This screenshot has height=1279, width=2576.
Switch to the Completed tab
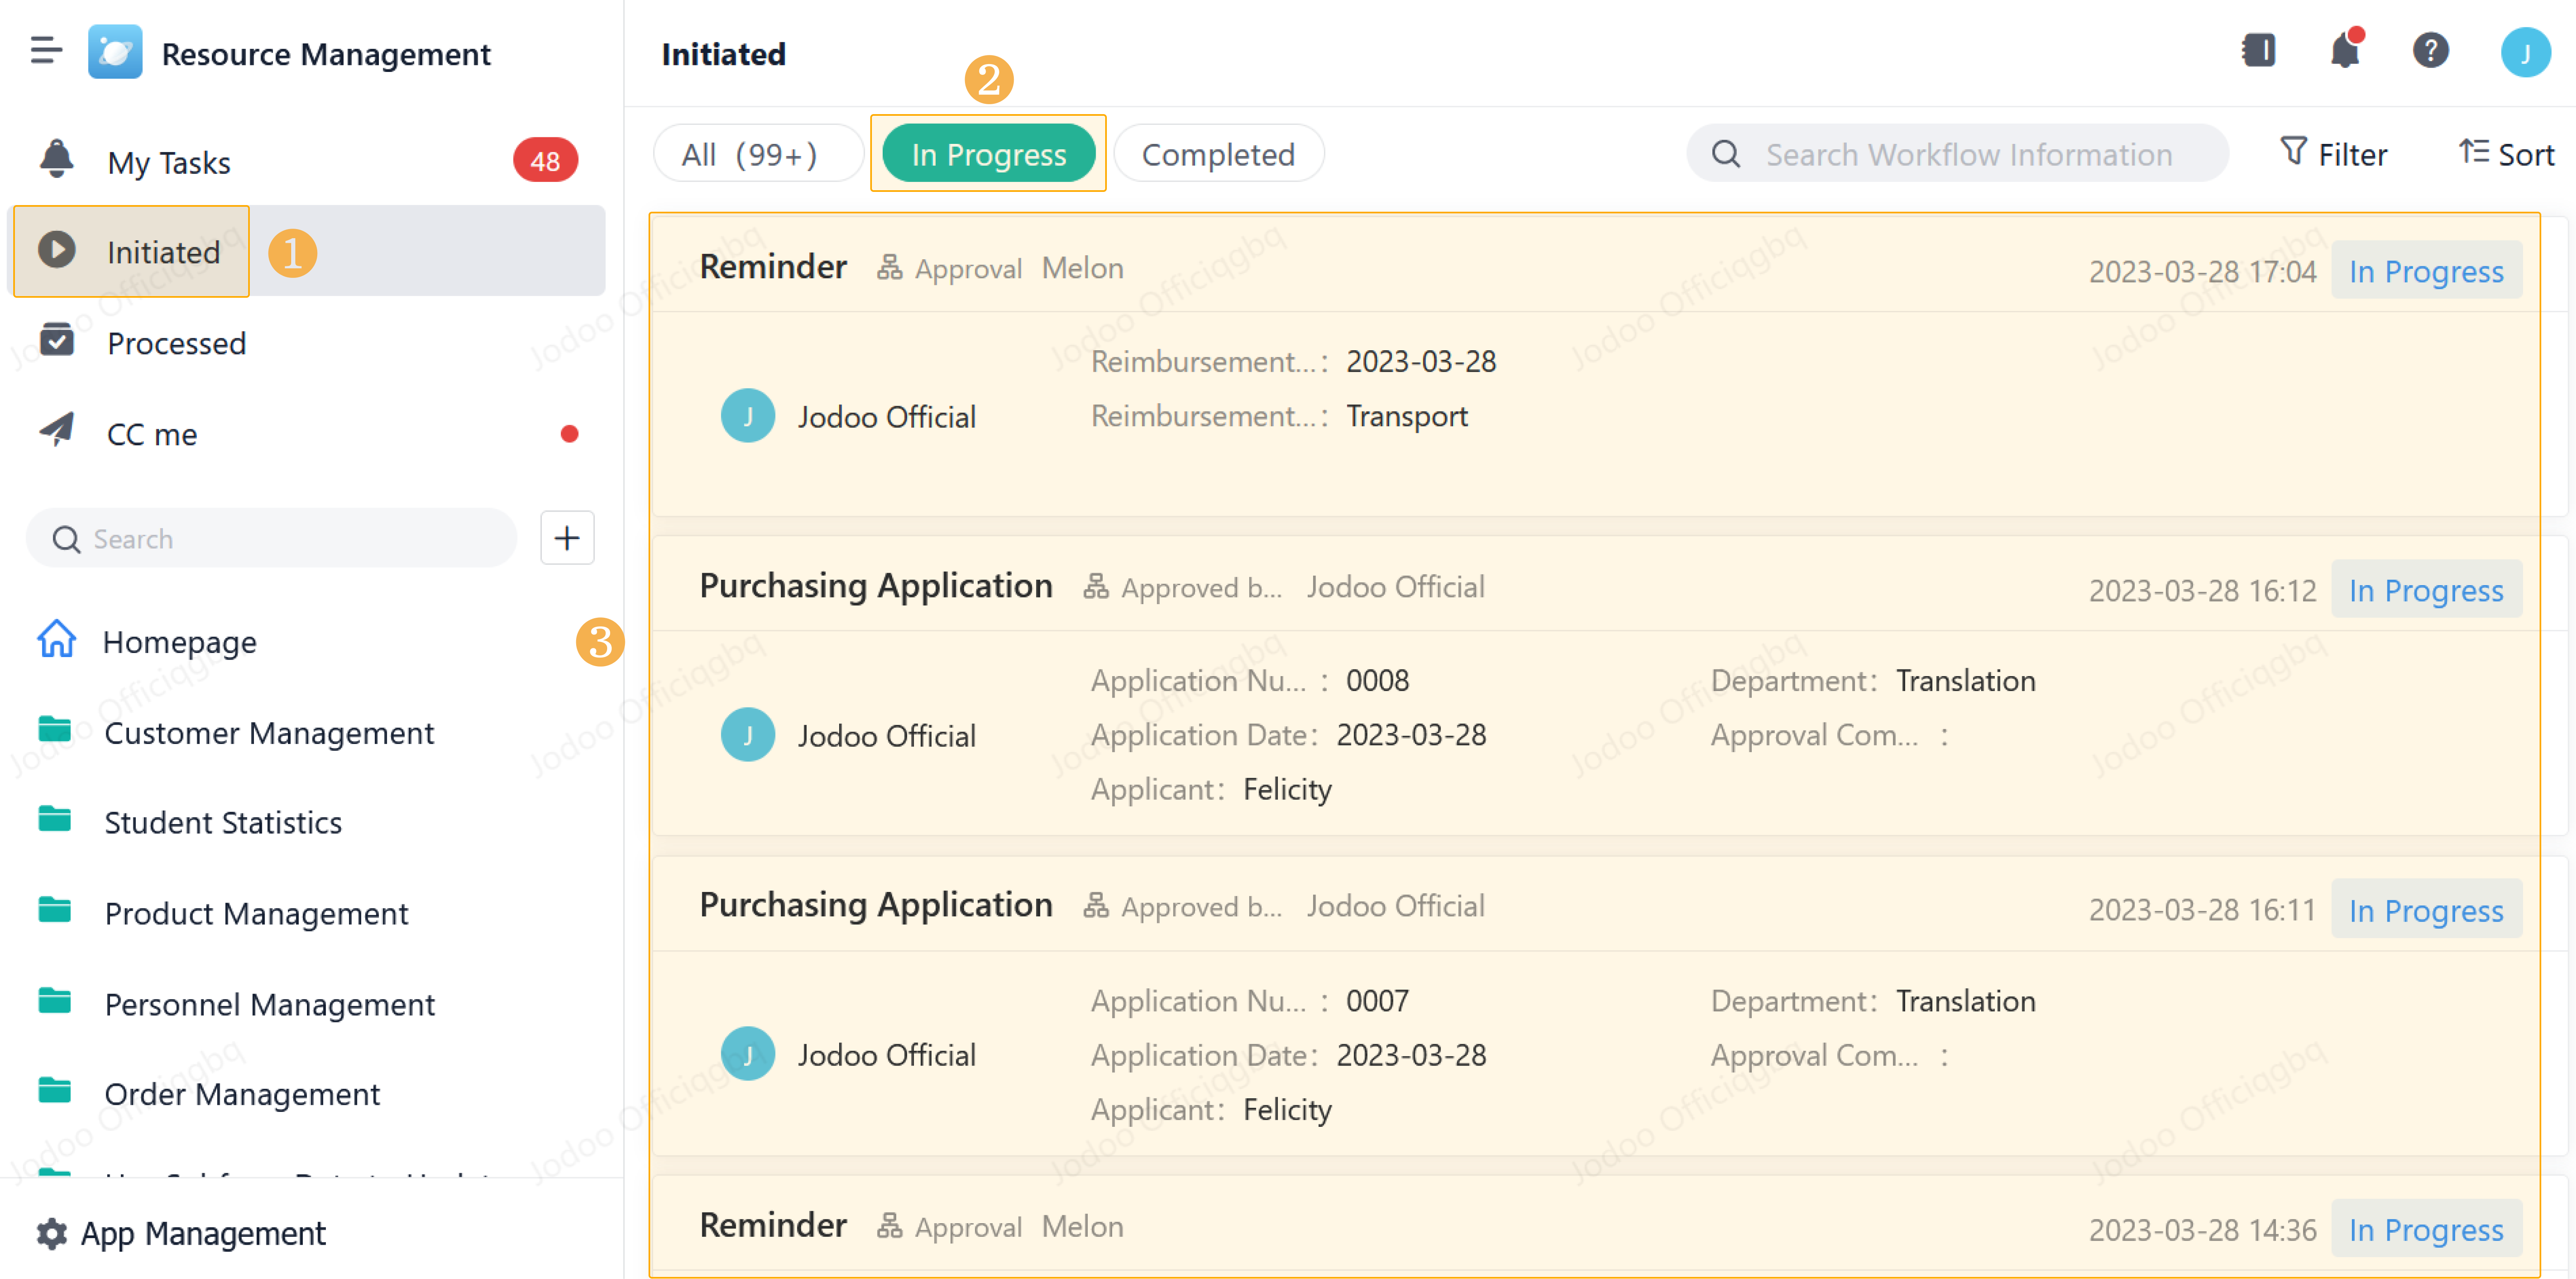[x=1218, y=154]
